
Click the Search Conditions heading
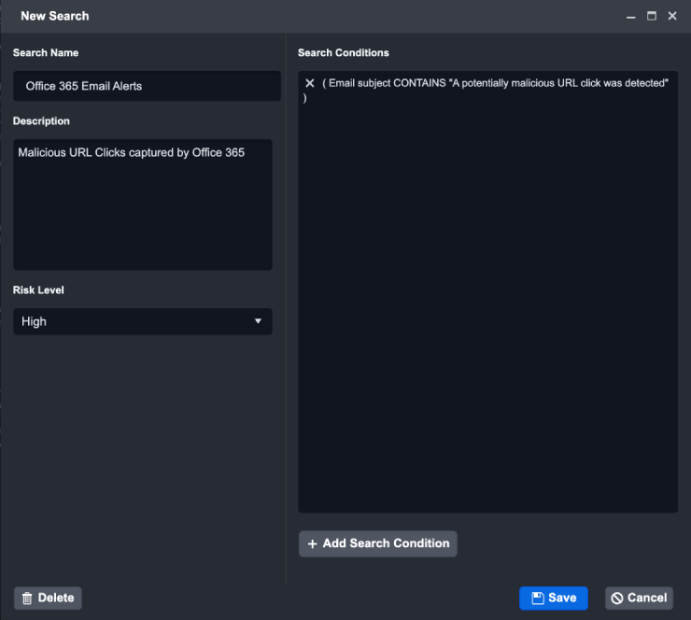click(343, 52)
